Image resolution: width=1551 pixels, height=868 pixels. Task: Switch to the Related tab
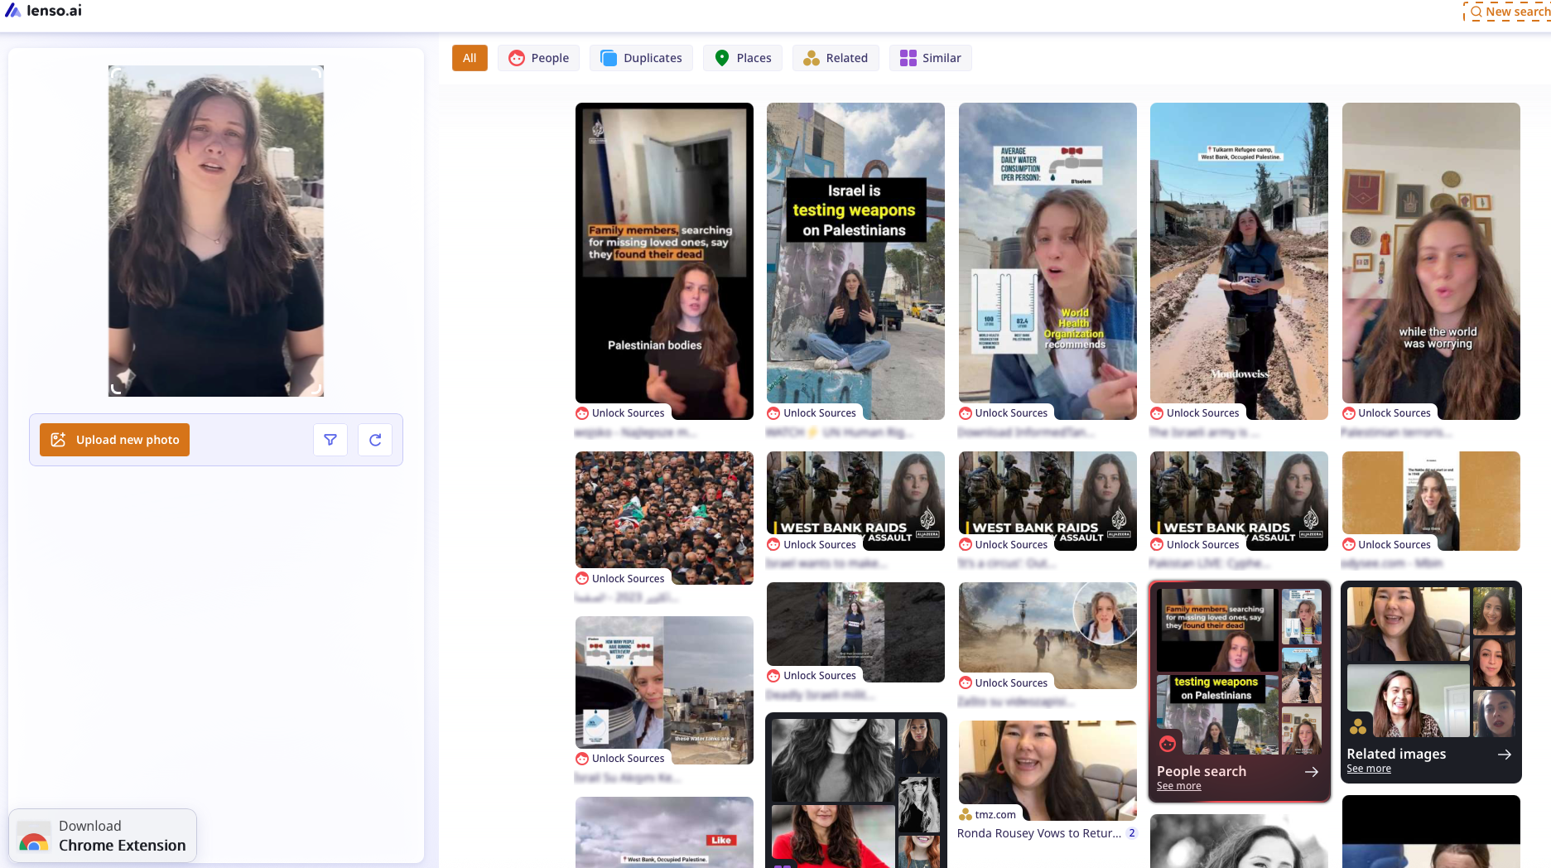[836, 58]
